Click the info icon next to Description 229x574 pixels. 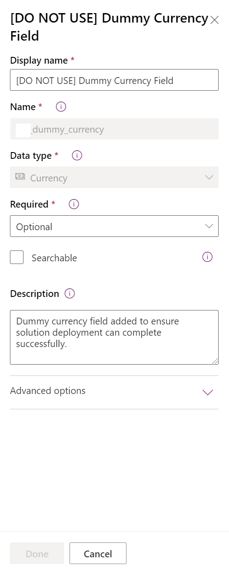pyautogui.click(x=70, y=293)
